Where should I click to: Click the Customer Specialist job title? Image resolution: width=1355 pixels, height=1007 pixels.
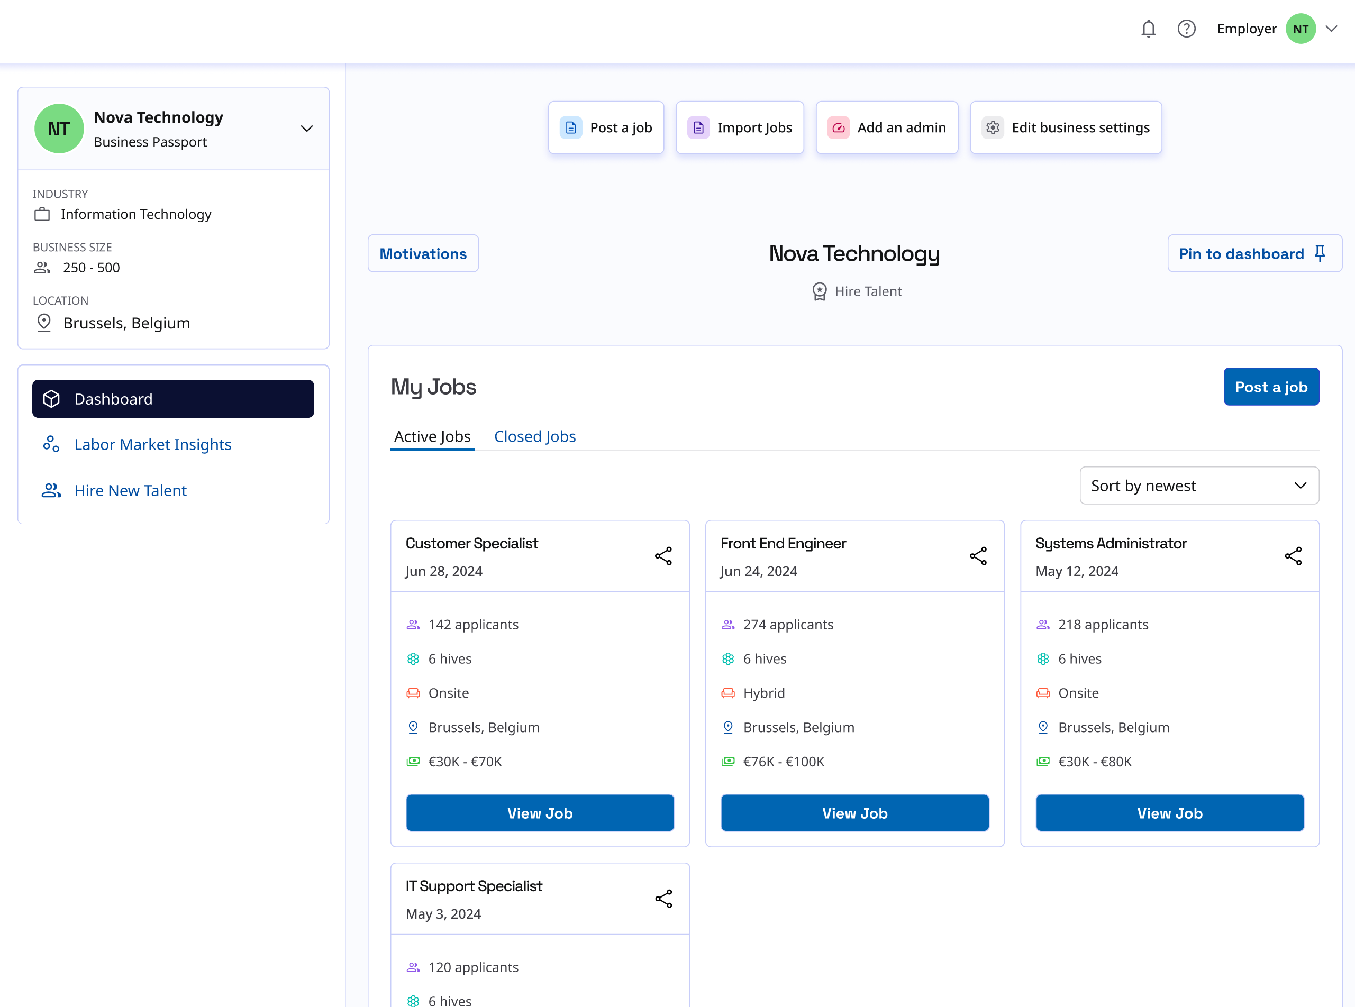point(471,544)
